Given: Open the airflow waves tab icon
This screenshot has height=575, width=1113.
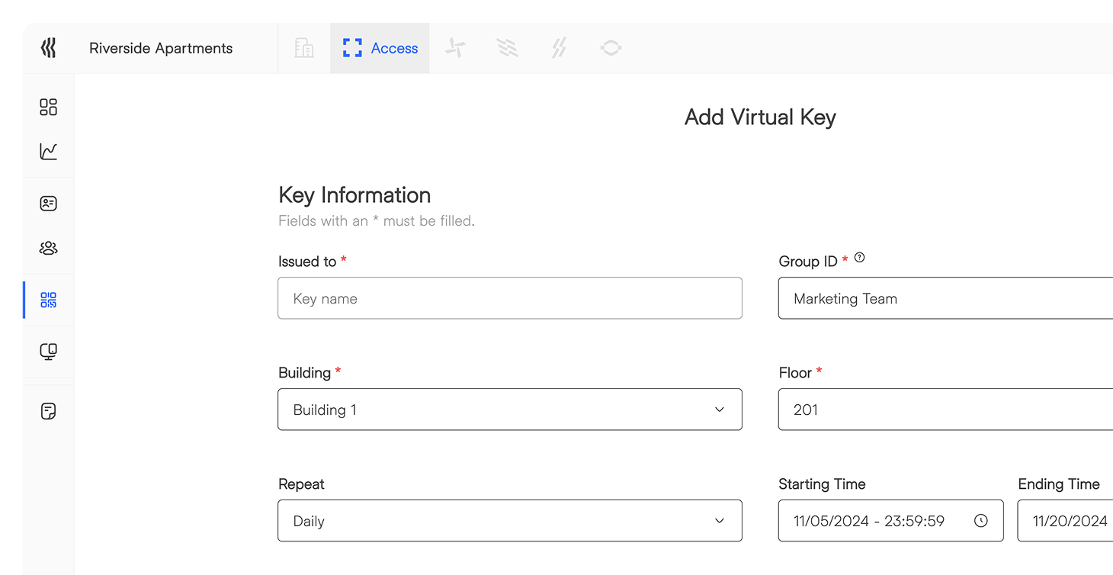Looking at the screenshot, I should pos(507,48).
